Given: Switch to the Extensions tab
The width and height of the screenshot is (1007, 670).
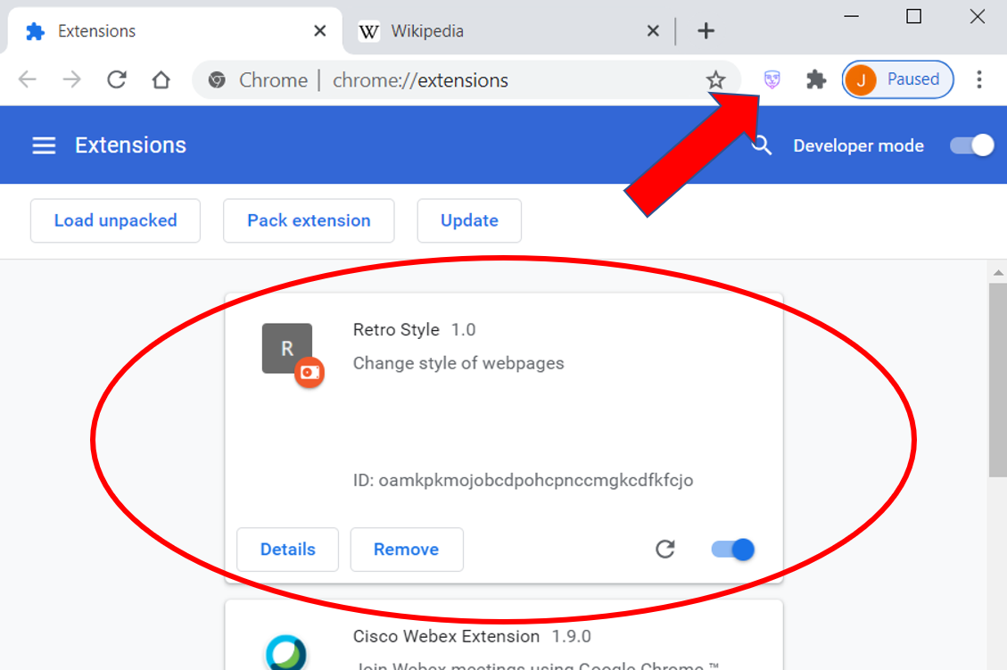Looking at the screenshot, I should pyautogui.click(x=175, y=31).
